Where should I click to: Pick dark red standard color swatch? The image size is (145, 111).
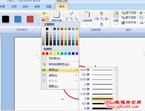(43, 54)
